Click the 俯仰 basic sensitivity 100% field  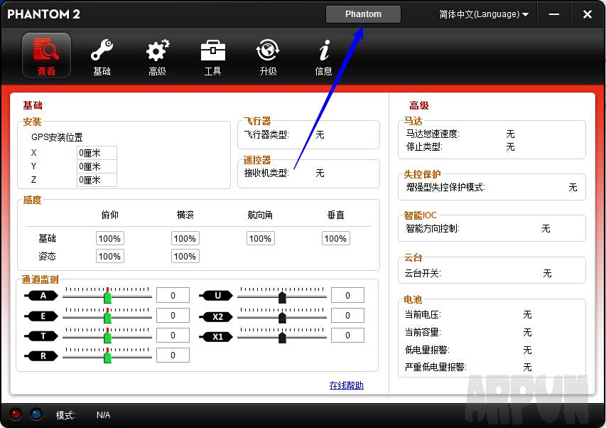point(109,238)
